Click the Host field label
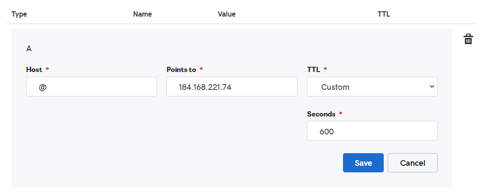The width and height of the screenshot is (502, 192). (x=34, y=69)
